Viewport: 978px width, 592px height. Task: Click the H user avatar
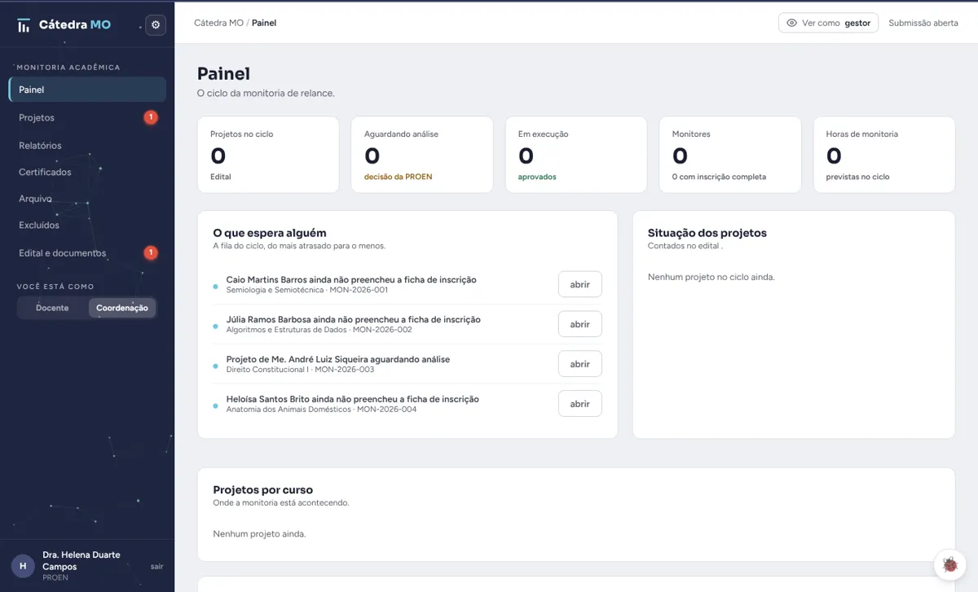tap(23, 566)
